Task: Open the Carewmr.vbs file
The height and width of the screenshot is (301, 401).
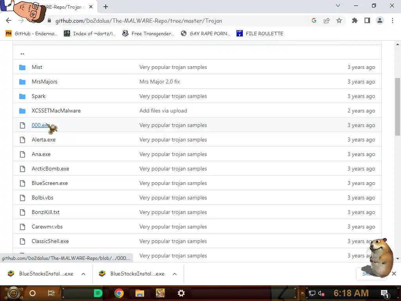Action: tap(47, 227)
